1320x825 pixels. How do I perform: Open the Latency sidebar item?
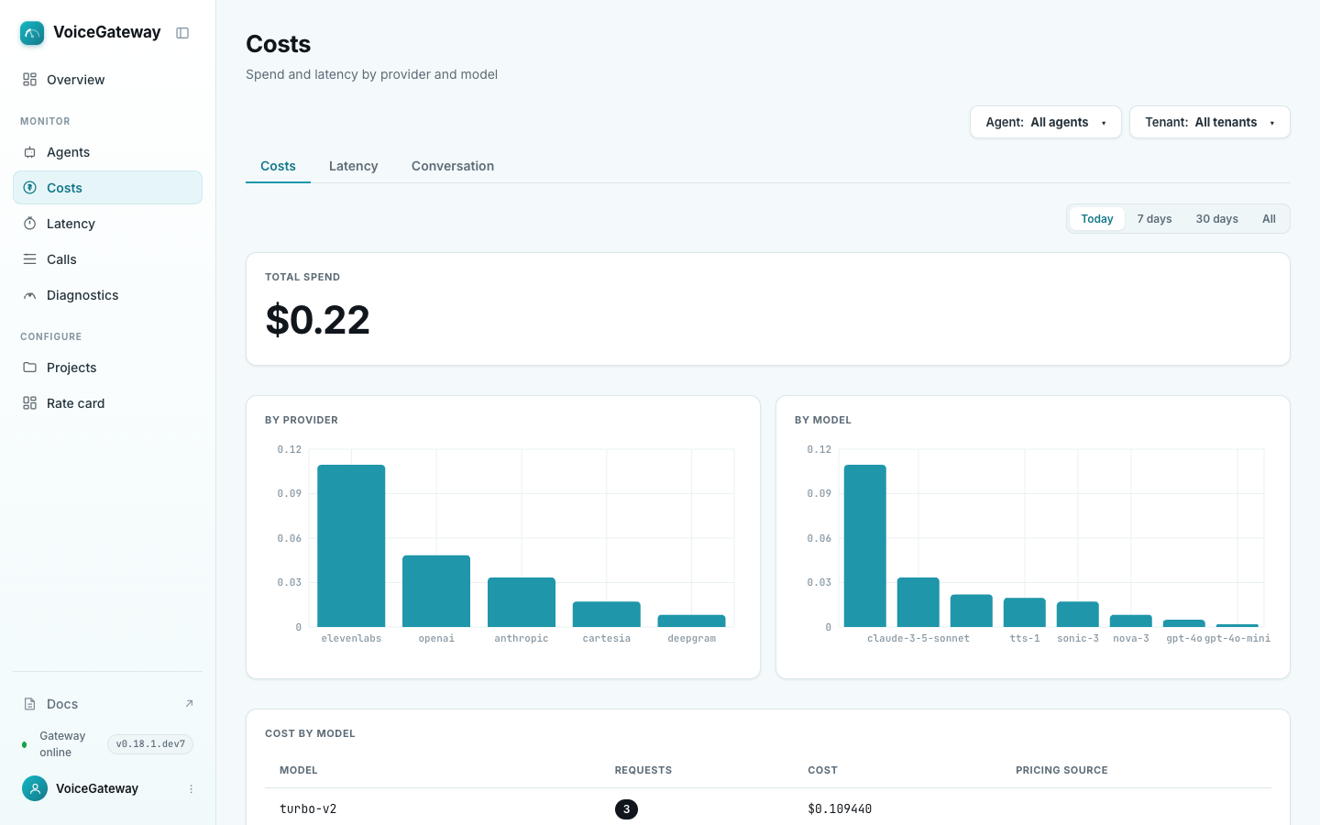[107, 224]
